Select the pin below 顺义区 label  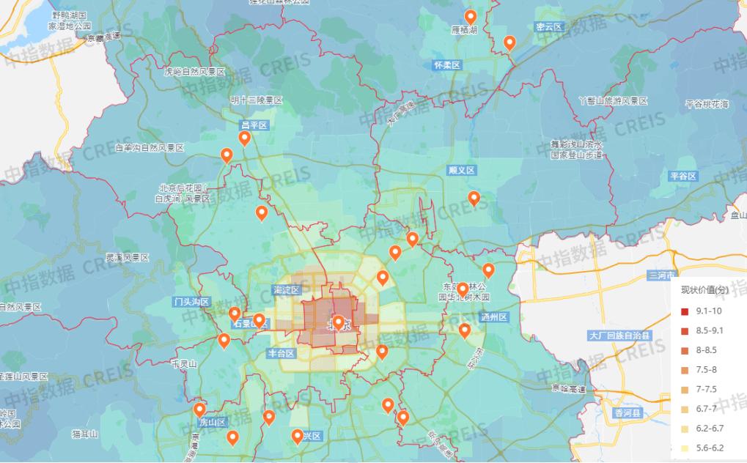(474, 198)
